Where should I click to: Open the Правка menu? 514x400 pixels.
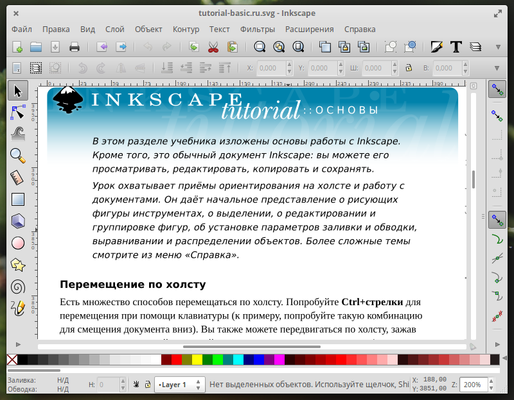[x=56, y=29]
